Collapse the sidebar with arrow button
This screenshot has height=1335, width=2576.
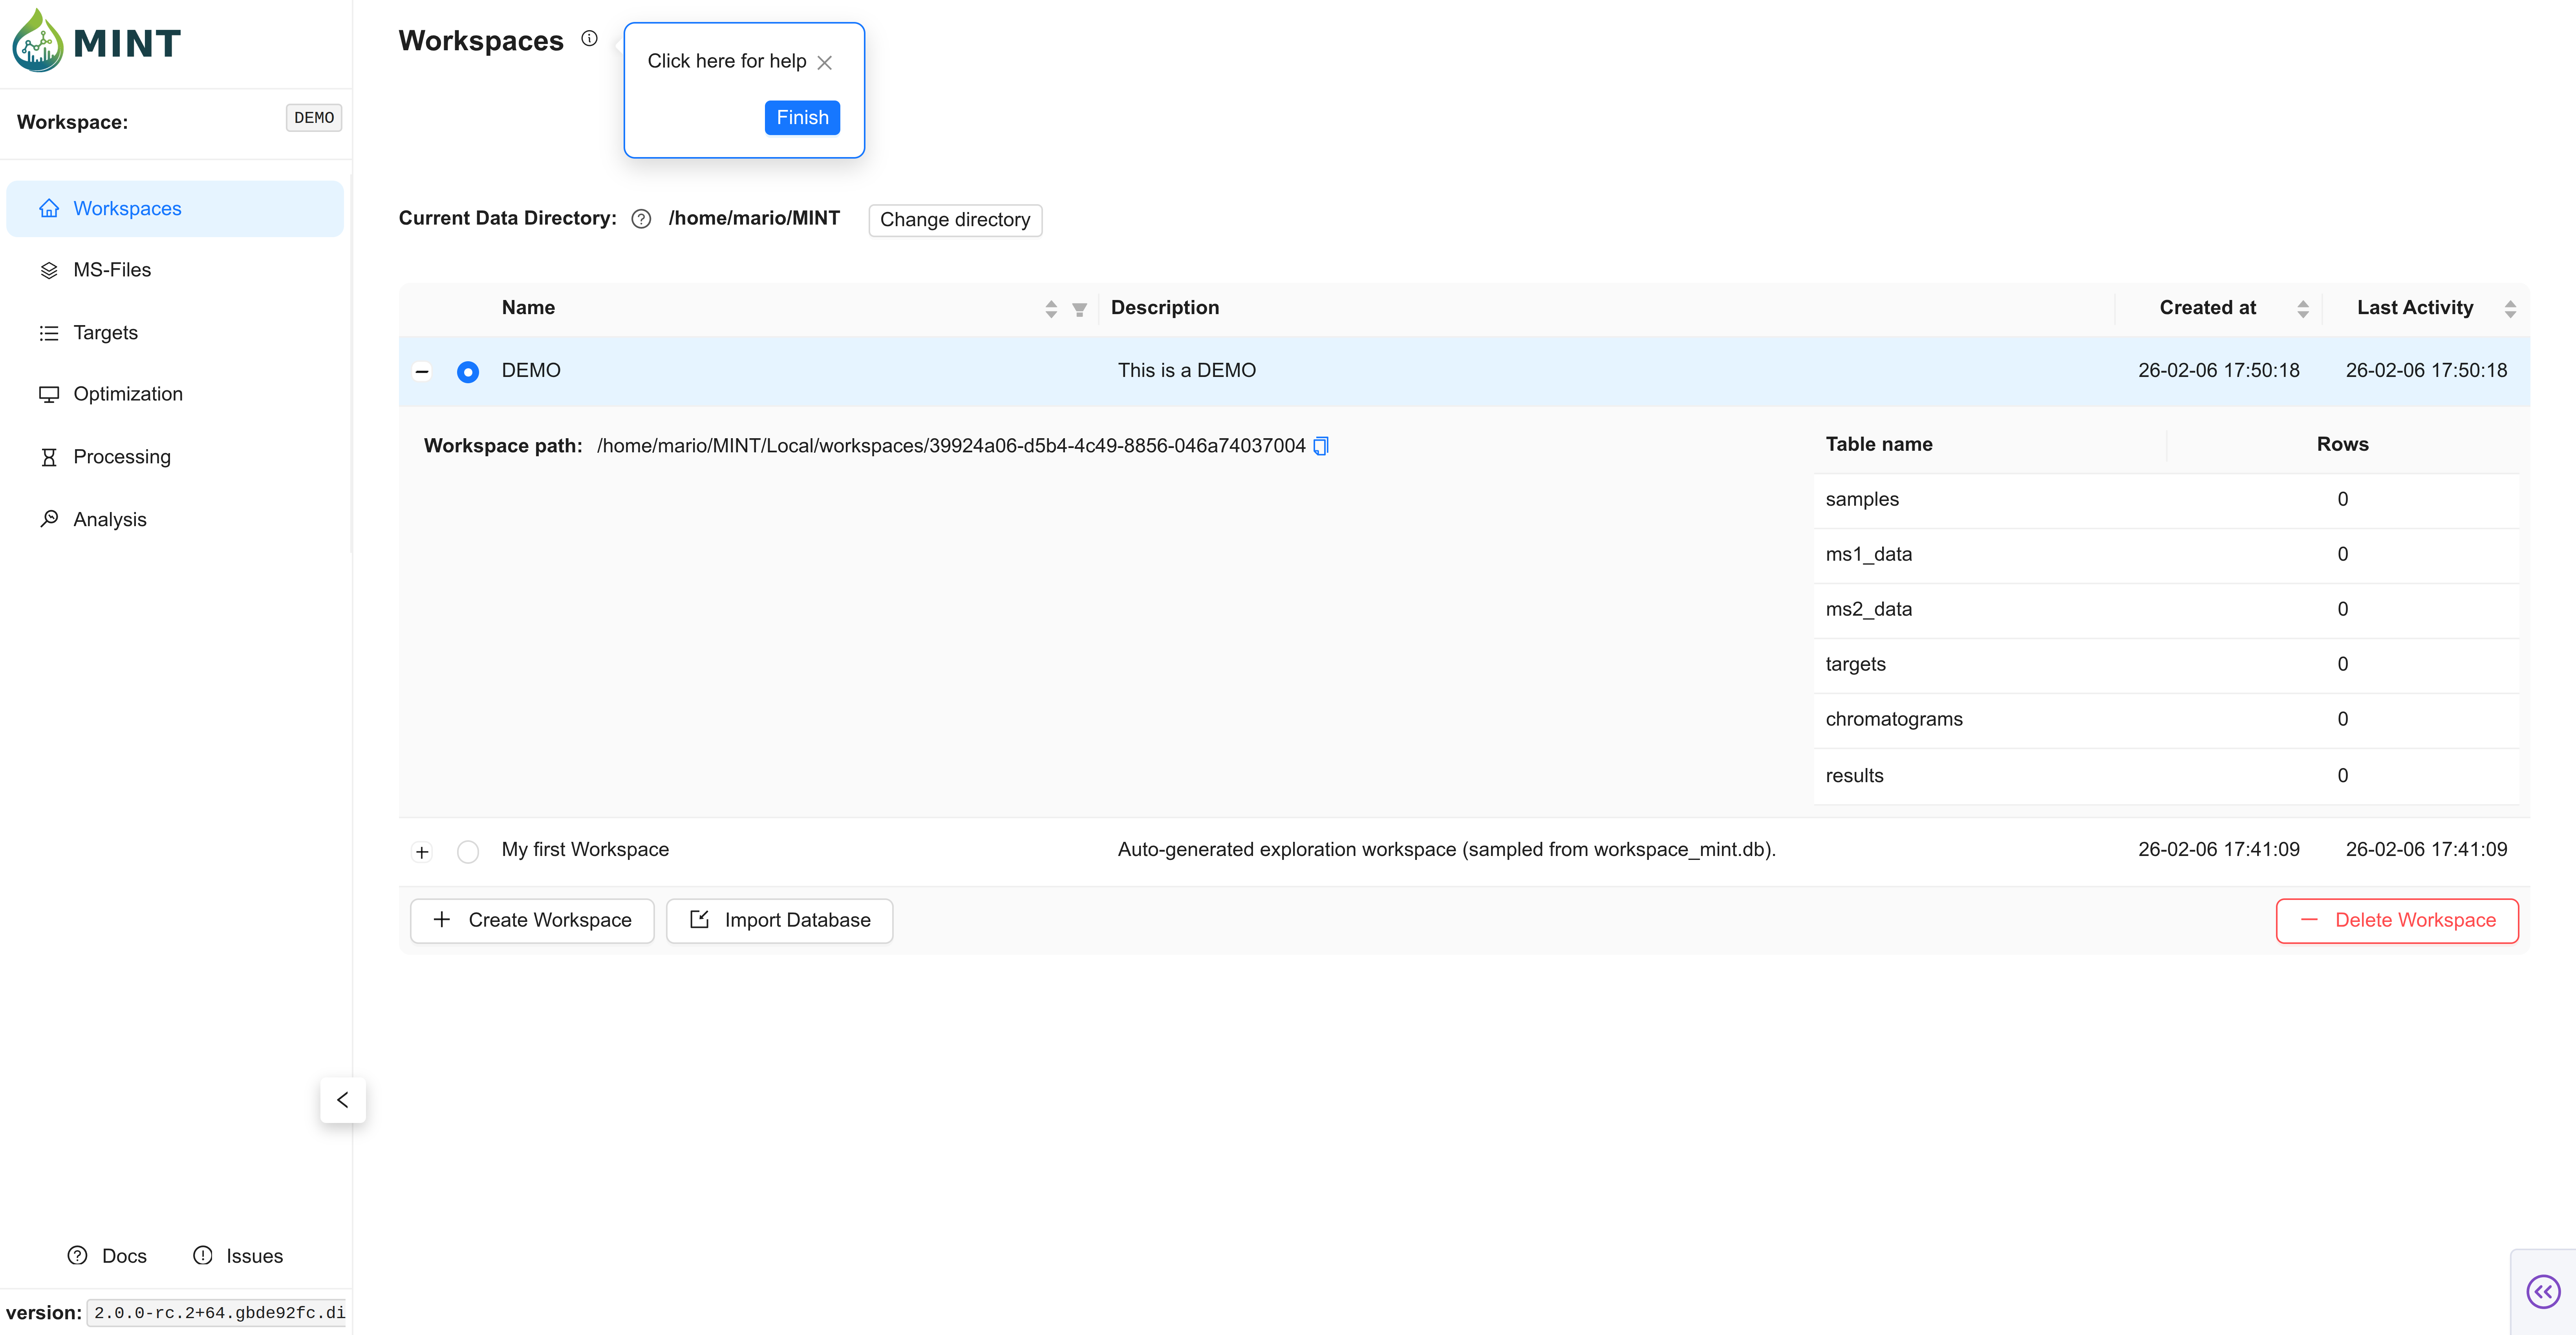pos(342,1099)
